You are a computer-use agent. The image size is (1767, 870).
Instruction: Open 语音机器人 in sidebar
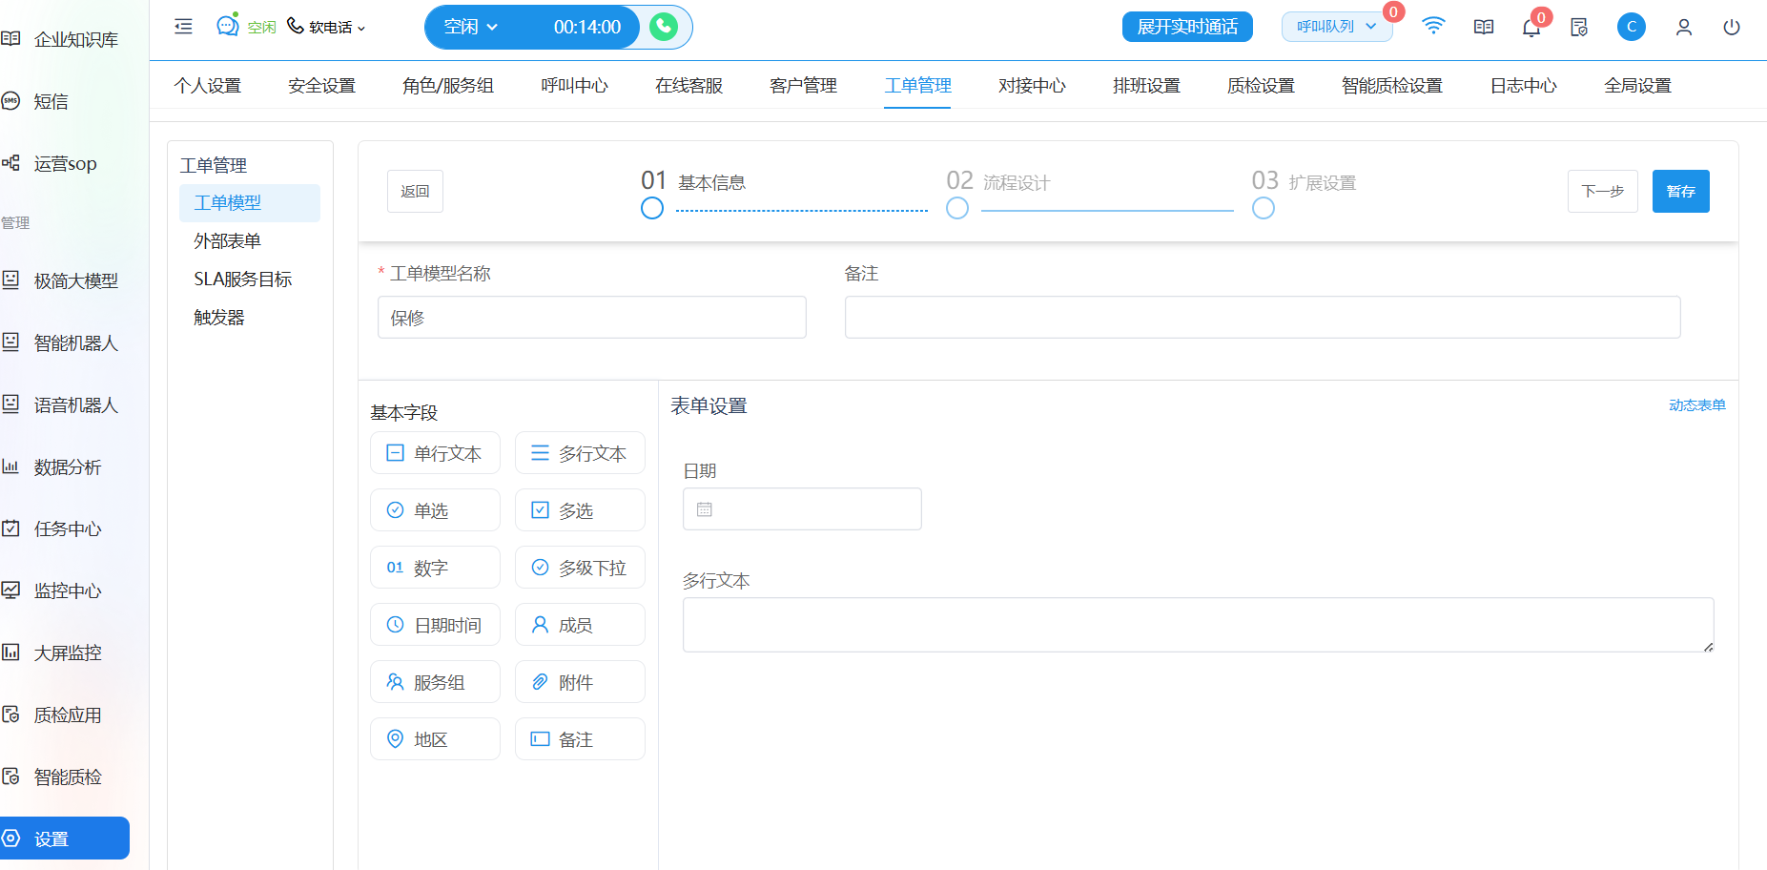(x=65, y=404)
